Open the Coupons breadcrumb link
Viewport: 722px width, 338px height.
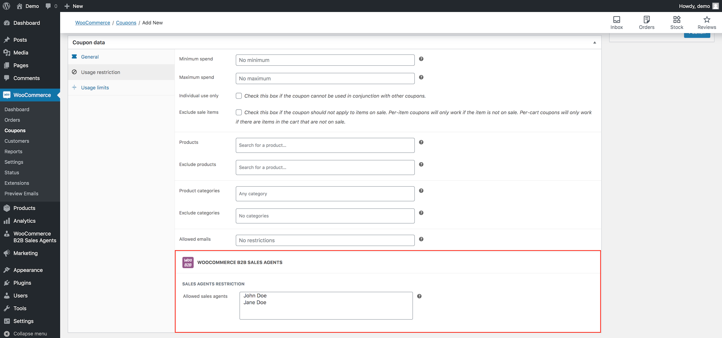coord(126,23)
